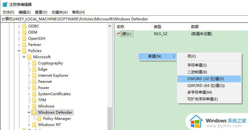Choose 二进制值(B) from the submenu
The height and width of the screenshot is (130, 248).
(209, 72)
